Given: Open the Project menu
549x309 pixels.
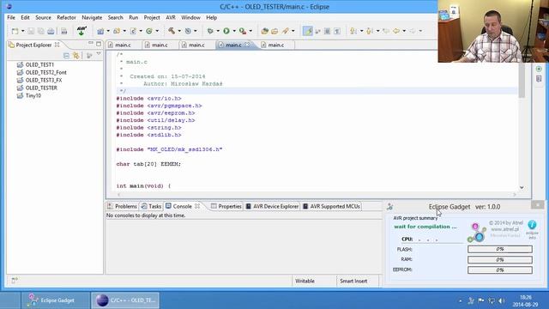Looking at the screenshot, I should (x=152, y=17).
